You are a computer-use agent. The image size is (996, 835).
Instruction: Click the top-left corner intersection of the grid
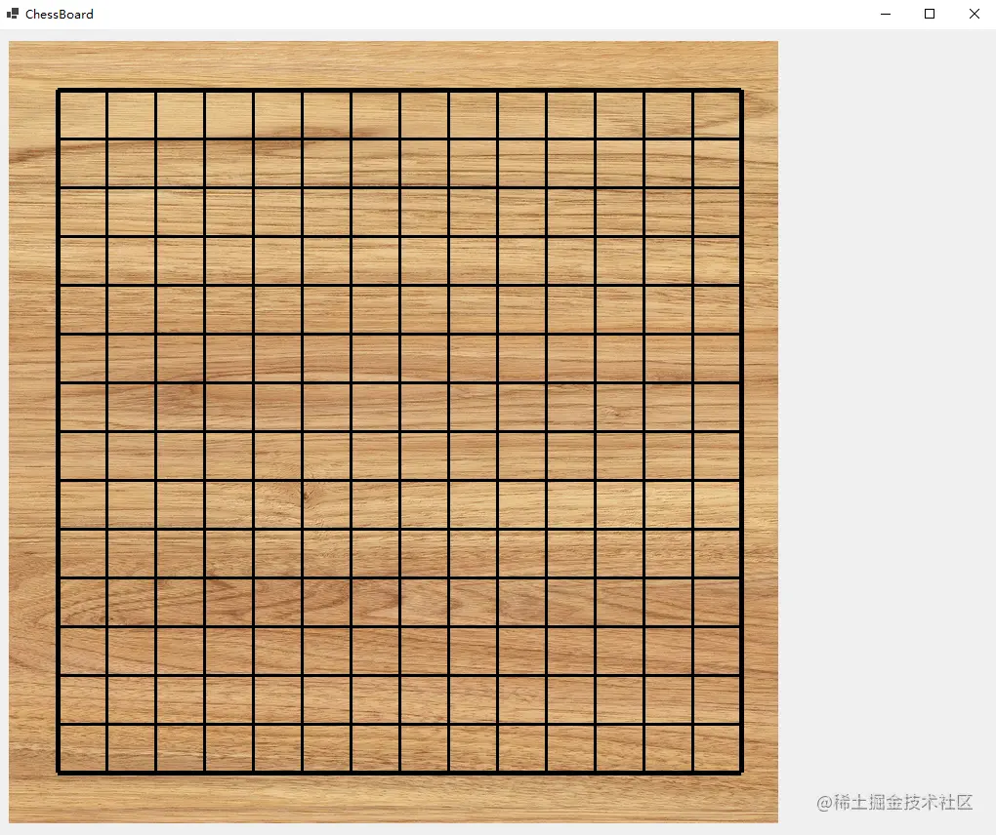[58, 90]
